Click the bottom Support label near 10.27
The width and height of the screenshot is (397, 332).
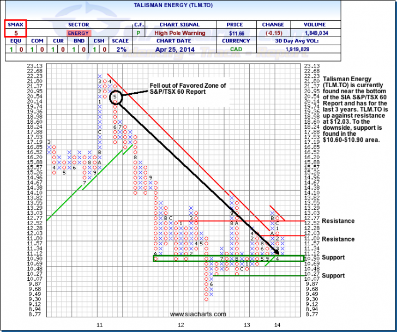(x=333, y=275)
